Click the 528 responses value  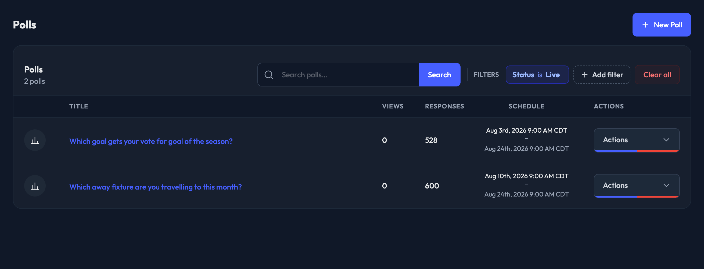point(431,140)
